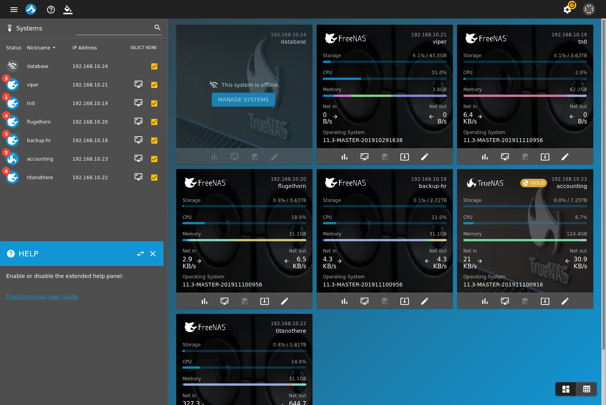Click the MANAGE SYSTEMS button
The width and height of the screenshot is (606, 405).
tap(243, 100)
